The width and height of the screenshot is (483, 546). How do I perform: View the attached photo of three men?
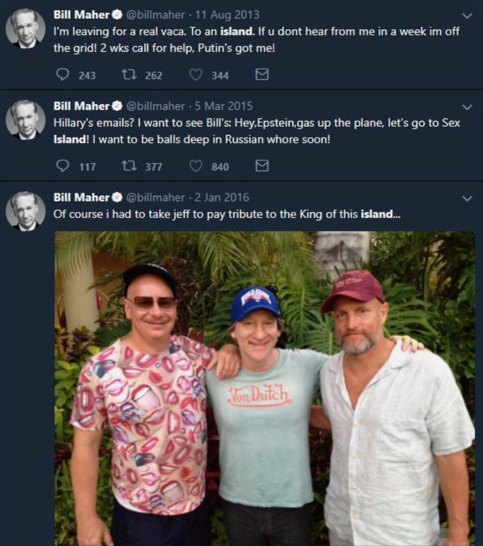coord(265,388)
